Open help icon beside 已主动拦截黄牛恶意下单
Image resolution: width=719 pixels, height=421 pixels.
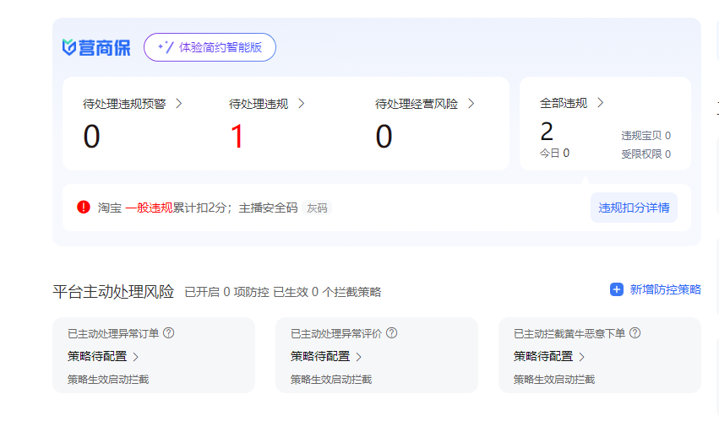point(635,333)
